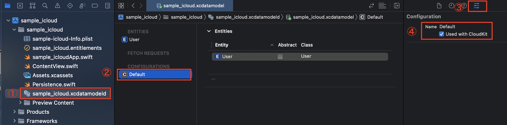Collapse the sample_icloud project root
The image size is (507, 125).
(x=8, y=20)
